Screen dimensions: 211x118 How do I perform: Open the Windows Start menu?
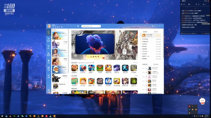(x=2, y=116)
